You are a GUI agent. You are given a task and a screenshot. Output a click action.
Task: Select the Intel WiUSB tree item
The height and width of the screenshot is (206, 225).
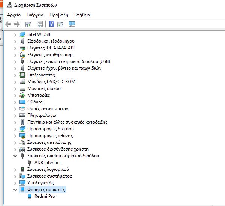[39, 34]
